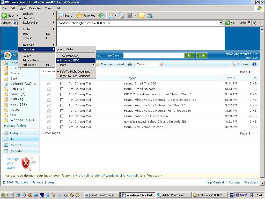265x199 pixels.
Task: Click envelope icon of the 5:34 PM message
Action: pyautogui.click(x=49, y=84)
